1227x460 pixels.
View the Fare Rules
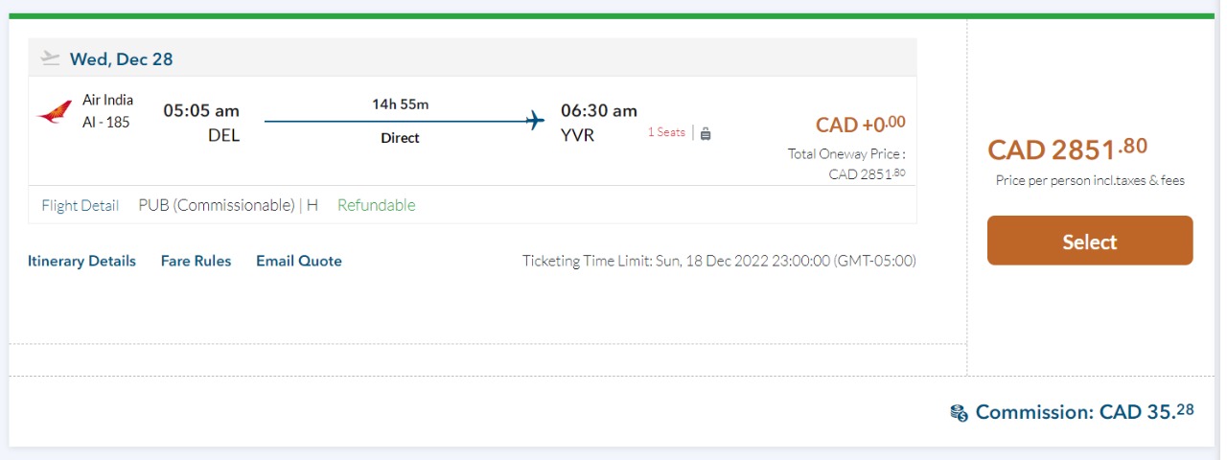click(x=196, y=261)
